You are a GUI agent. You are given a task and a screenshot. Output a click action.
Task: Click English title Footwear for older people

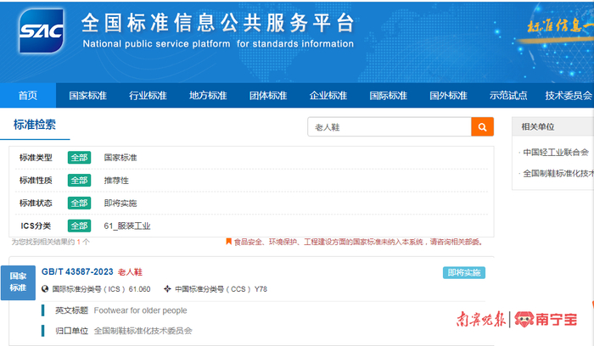click(141, 310)
